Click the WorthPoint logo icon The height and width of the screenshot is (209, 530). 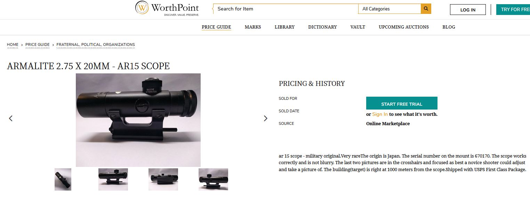142,8
